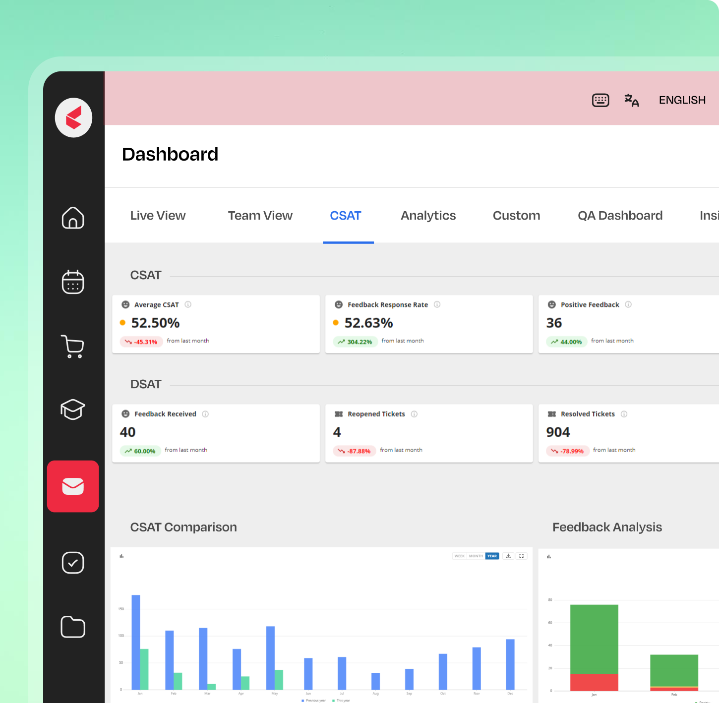Click the Dashboard page title
The width and height of the screenshot is (719, 703).
(170, 154)
